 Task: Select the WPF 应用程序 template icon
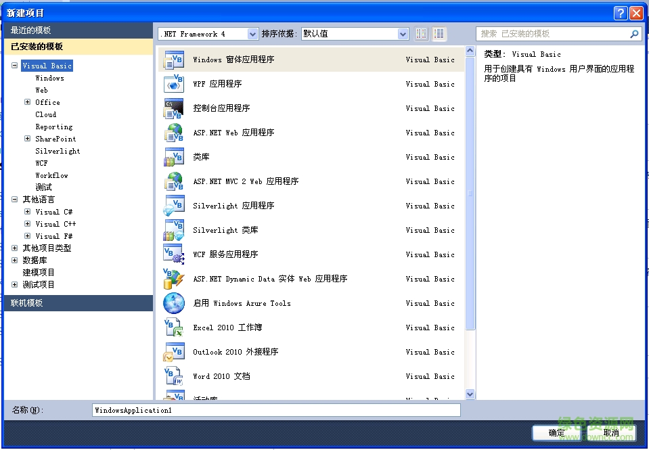(174, 84)
